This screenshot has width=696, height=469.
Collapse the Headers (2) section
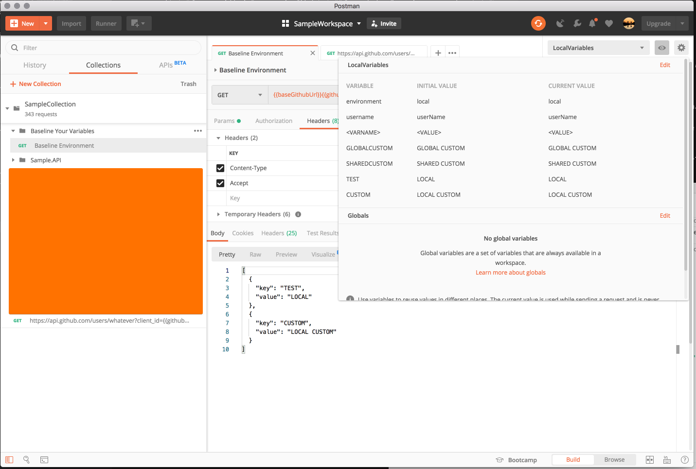pyautogui.click(x=218, y=138)
